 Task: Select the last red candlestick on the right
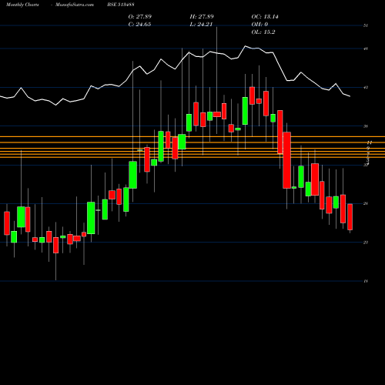350,217
